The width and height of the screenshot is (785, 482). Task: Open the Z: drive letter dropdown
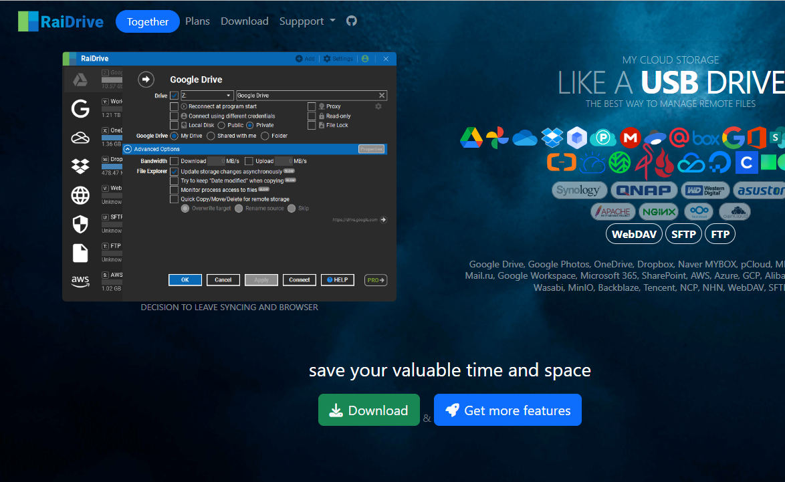tap(207, 96)
